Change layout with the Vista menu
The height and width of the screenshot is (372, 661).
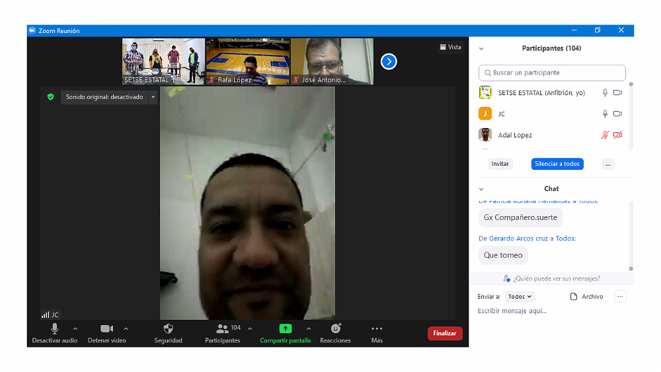451,47
